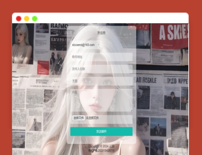Open the ICP备 registration number link
Image resolution: width=202 pixels, height=155 pixels.
tap(101, 151)
